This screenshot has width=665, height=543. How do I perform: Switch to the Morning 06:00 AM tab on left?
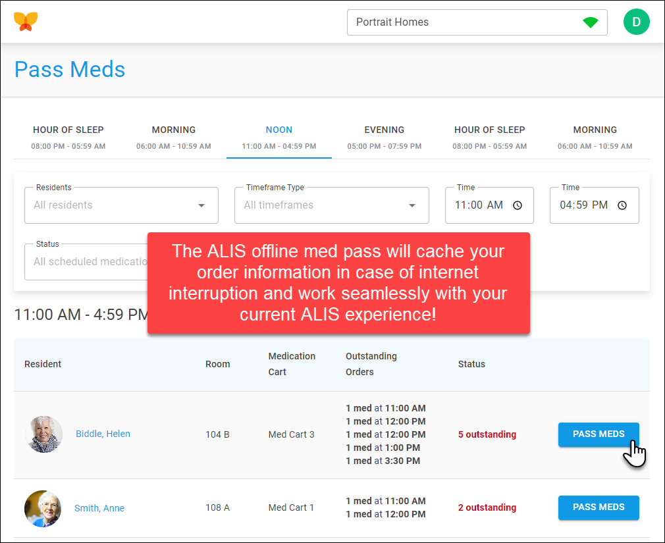click(173, 138)
